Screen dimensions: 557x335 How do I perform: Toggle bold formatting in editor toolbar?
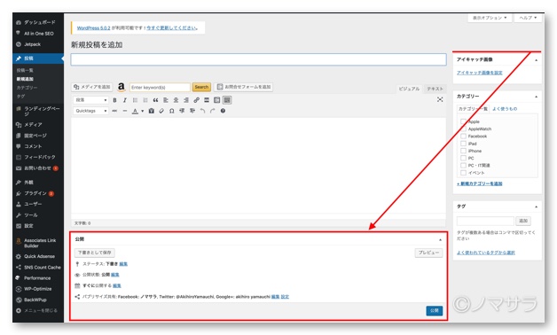pyautogui.click(x=114, y=100)
